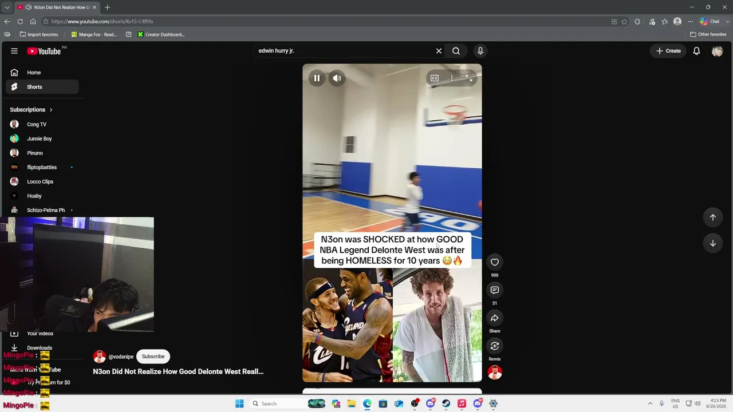This screenshot has height=412, width=733.
Task: Open the Import favorites bookmark
Action: (39, 34)
